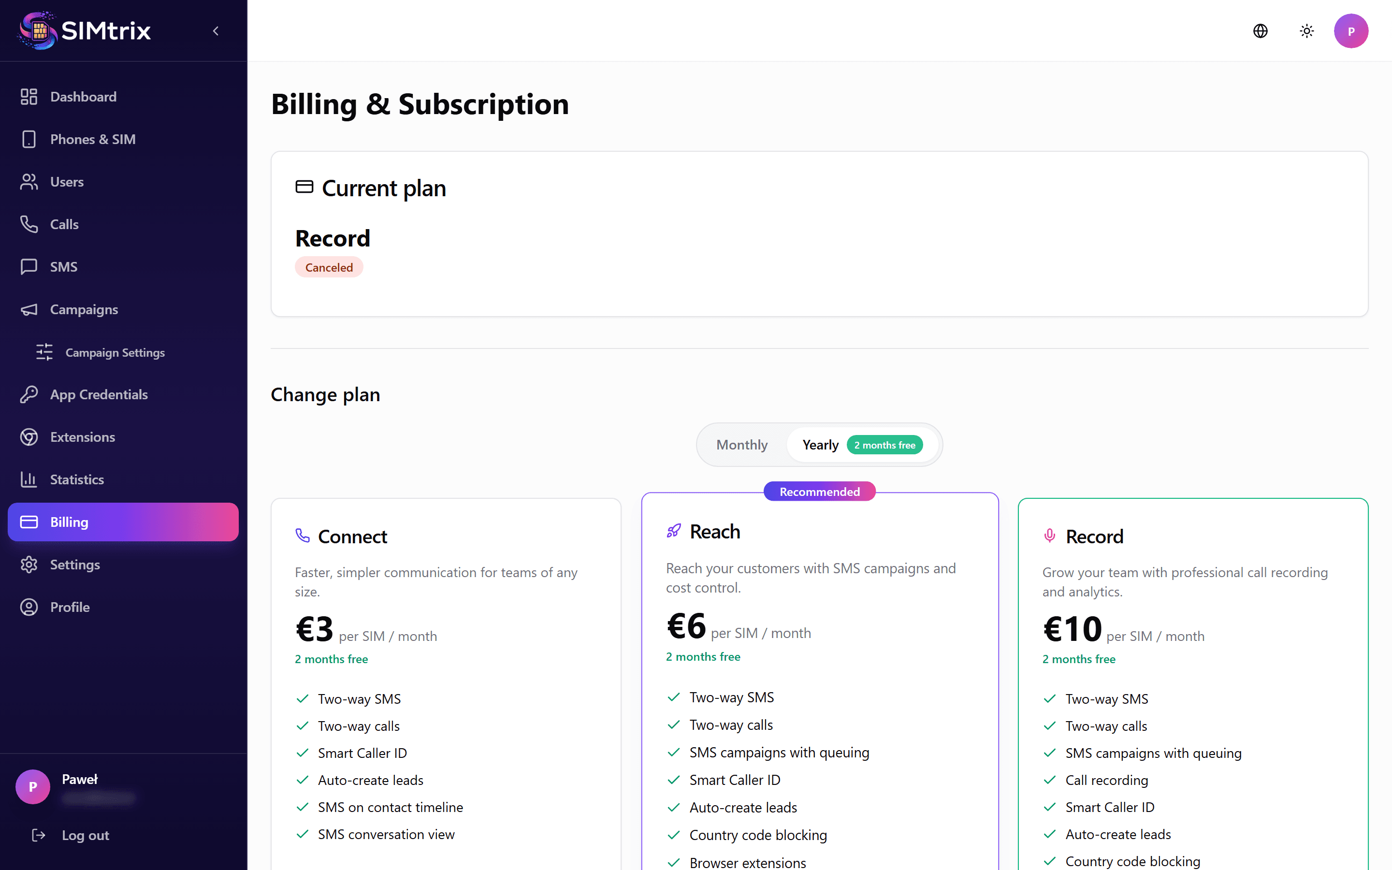Open Campaign Settings sub-item

[x=115, y=352]
